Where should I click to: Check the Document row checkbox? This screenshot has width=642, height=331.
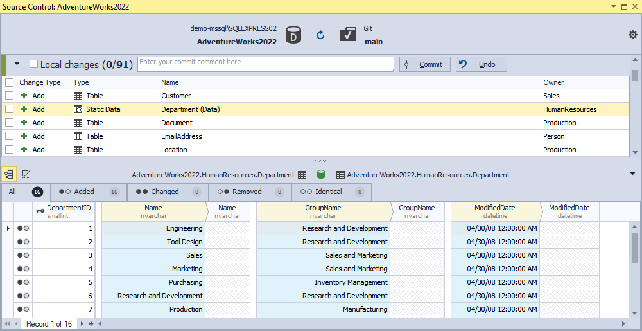[x=9, y=123]
